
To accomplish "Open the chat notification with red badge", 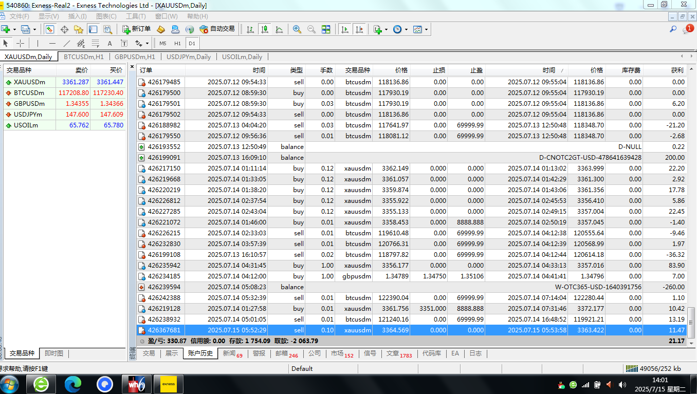I will (x=688, y=29).
